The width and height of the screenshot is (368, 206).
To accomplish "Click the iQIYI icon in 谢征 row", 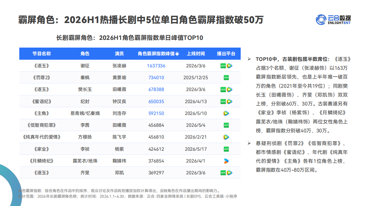I will [223, 66].
